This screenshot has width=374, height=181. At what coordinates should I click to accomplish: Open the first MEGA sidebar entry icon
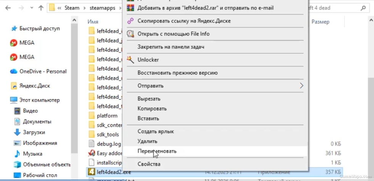tap(14, 43)
